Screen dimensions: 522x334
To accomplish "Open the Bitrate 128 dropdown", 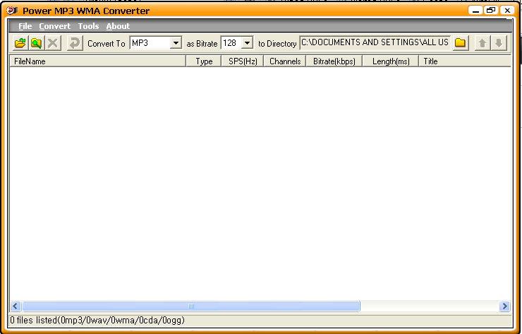I will pyautogui.click(x=247, y=43).
